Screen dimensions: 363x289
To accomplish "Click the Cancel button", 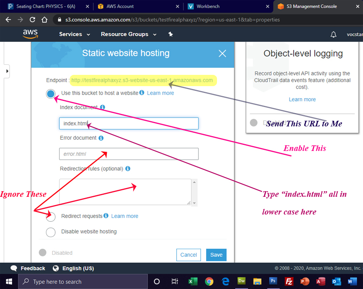I will point(188,255).
